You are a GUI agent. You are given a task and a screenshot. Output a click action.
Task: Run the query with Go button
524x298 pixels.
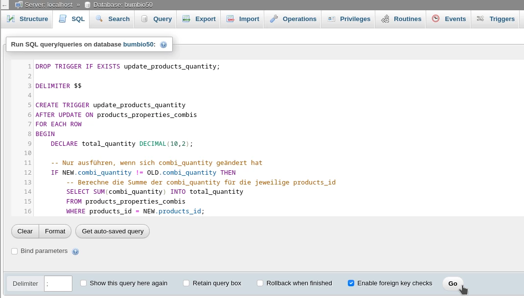[x=453, y=283]
